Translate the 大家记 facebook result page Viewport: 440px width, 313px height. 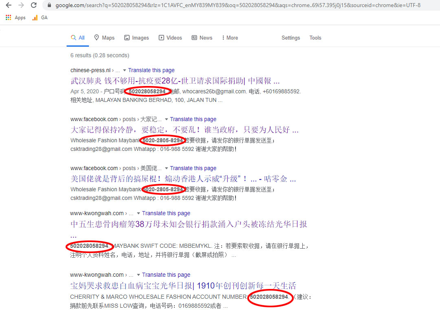193,119
